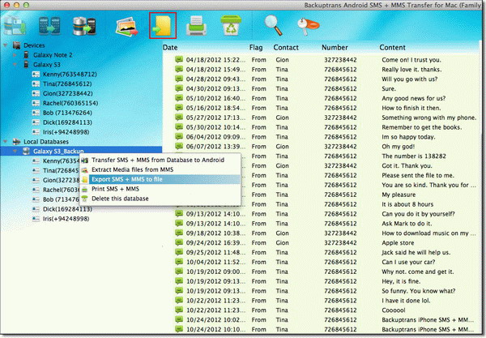The image size is (486, 338).
Task: Select Dick(169284113) under Galaxy S3
Action: (67, 122)
